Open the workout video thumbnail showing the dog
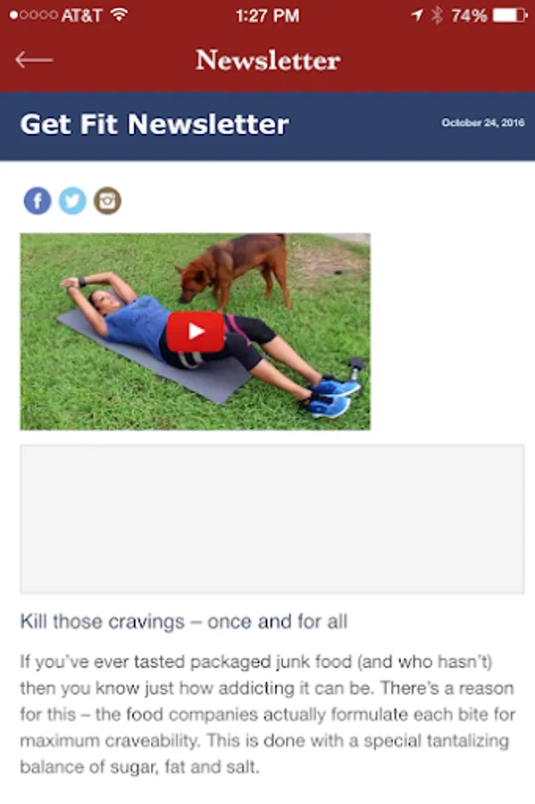 (196, 331)
